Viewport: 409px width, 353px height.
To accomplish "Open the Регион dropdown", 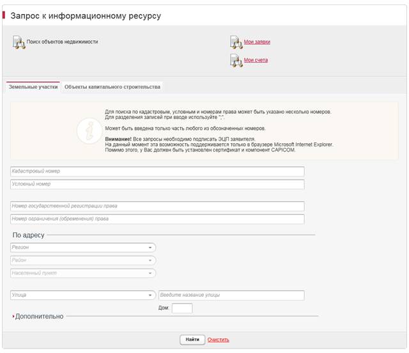I will [83, 247].
